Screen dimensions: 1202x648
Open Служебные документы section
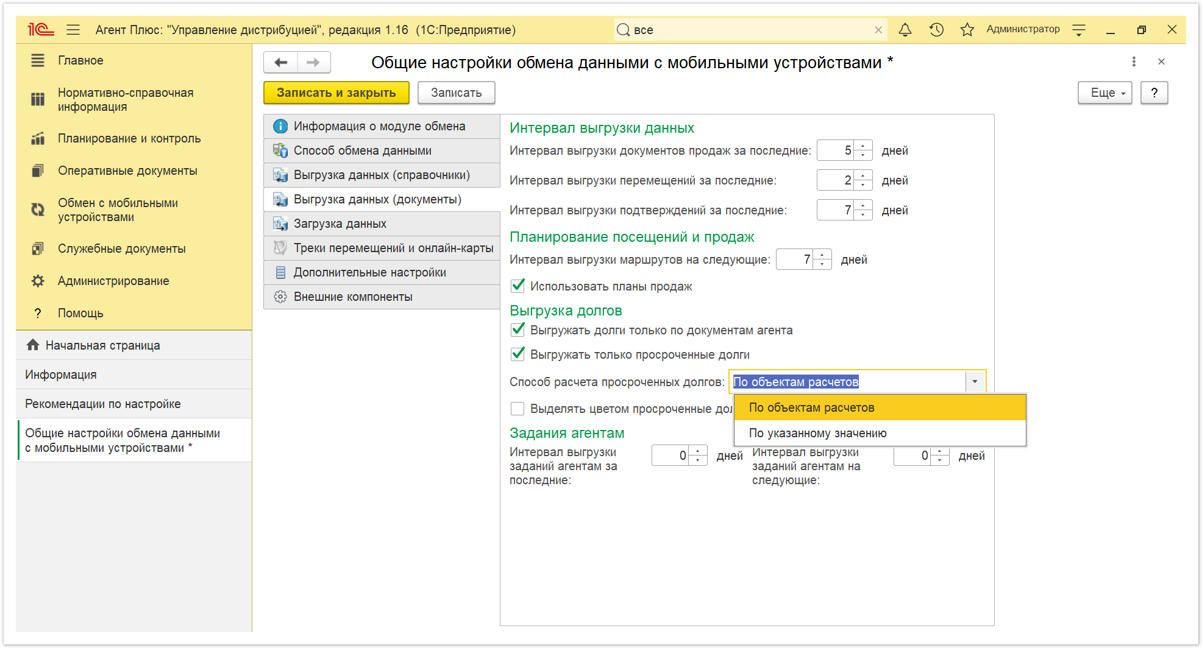(x=133, y=248)
